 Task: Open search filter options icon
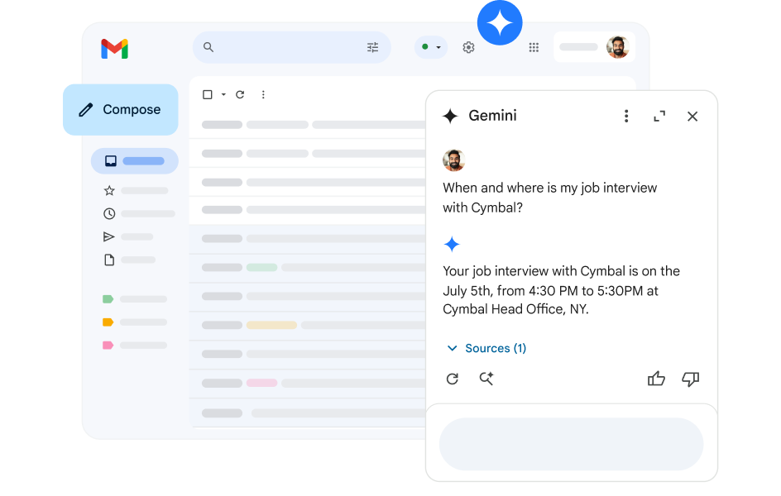(372, 47)
